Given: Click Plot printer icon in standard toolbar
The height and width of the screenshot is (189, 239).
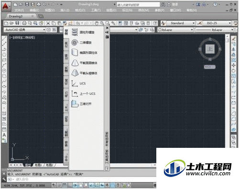Looking at the screenshot, I should [x=24, y=23].
